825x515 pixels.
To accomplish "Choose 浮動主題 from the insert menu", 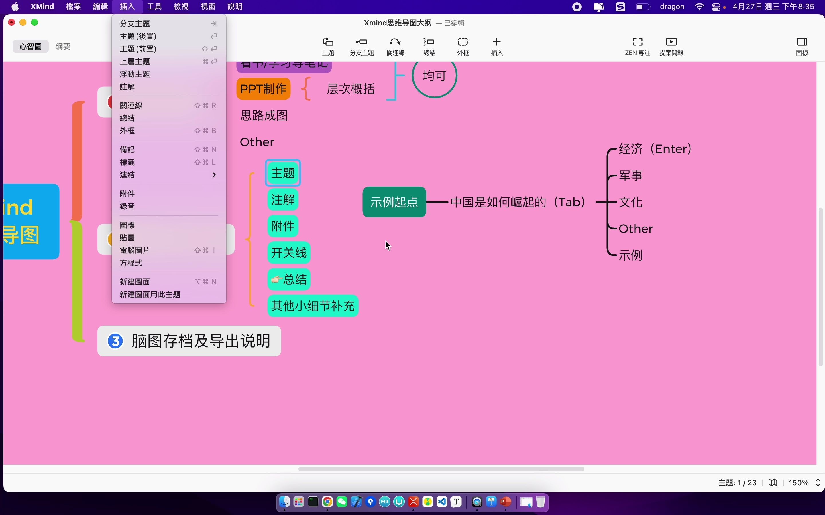I will (x=135, y=74).
